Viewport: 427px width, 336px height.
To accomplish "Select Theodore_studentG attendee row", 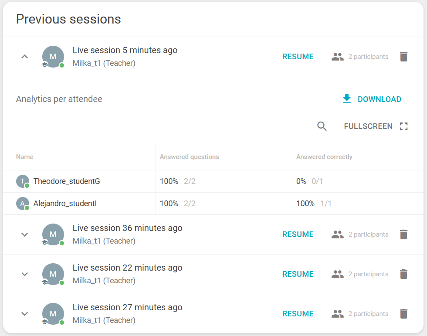I will [67, 181].
